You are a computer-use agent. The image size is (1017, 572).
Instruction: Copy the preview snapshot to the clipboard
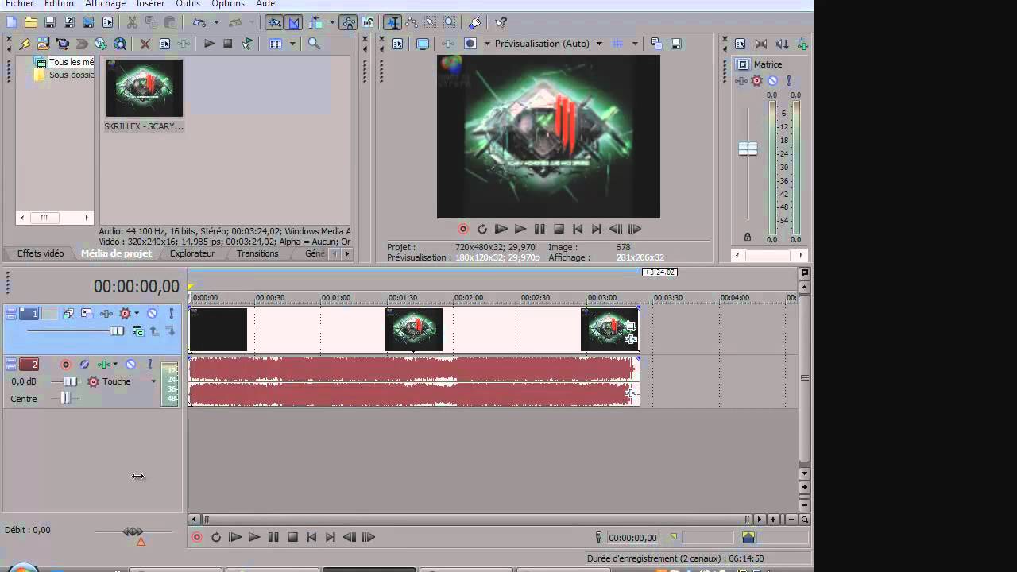click(x=656, y=44)
